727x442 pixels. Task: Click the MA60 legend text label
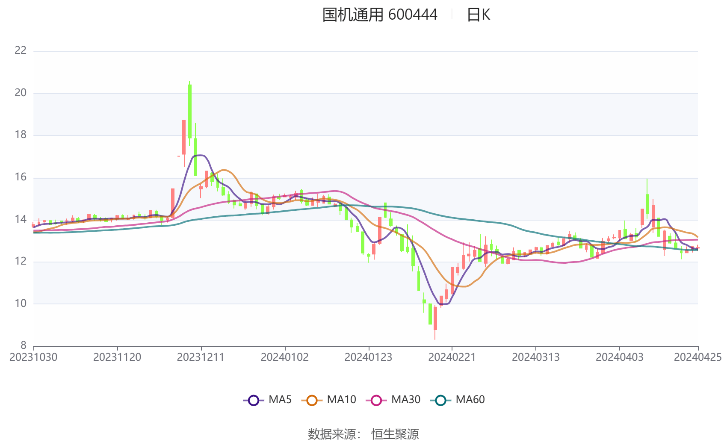(x=470, y=400)
